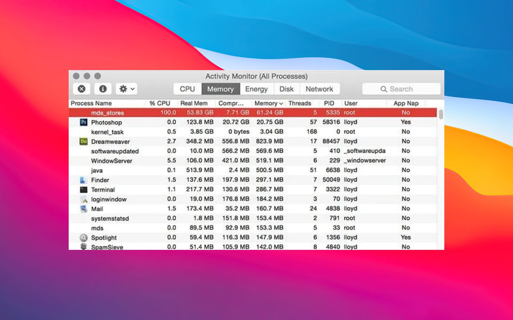Click Photoshop's App Nap Yes value
Image resolution: width=513 pixels, height=320 pixels.
pyautogui.click(x=406, y=122)
